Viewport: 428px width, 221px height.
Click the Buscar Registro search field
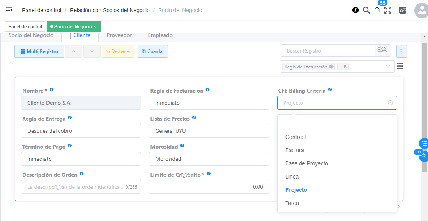pos(328,51)
